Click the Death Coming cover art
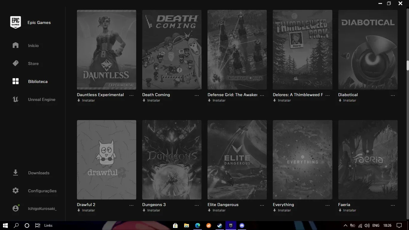The image size is (409, 230). pos(172,50)
